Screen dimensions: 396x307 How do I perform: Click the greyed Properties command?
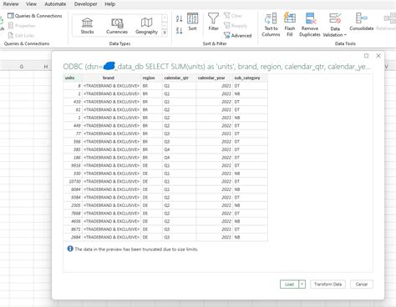click(x=22, y=26)
